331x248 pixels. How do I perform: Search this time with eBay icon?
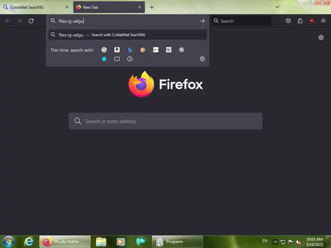(156, 50)
